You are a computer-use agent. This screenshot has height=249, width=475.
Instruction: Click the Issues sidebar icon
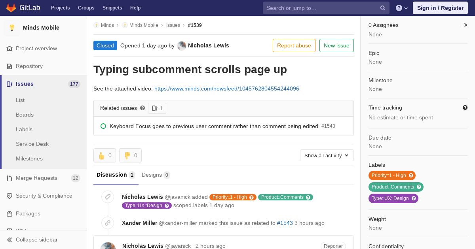click(x=9, y=84)
